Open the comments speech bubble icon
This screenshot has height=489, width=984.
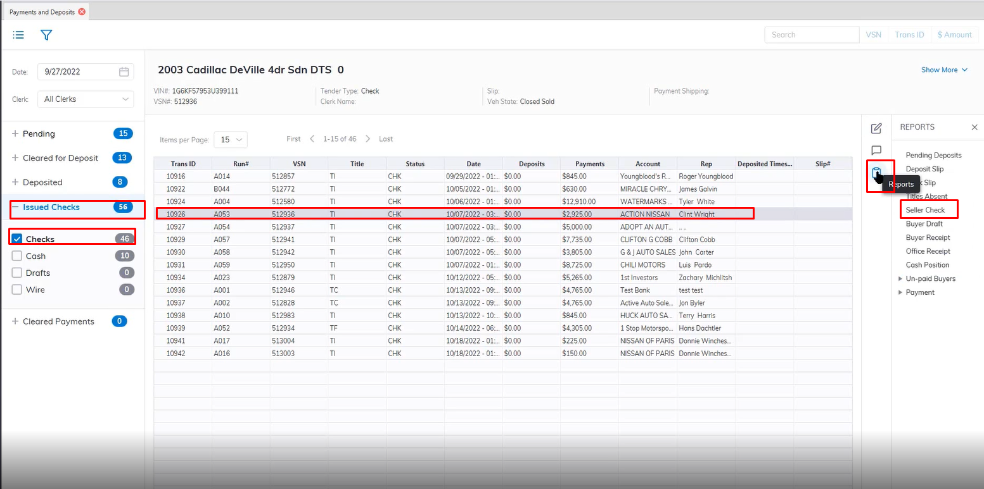(x=876, y=151)
